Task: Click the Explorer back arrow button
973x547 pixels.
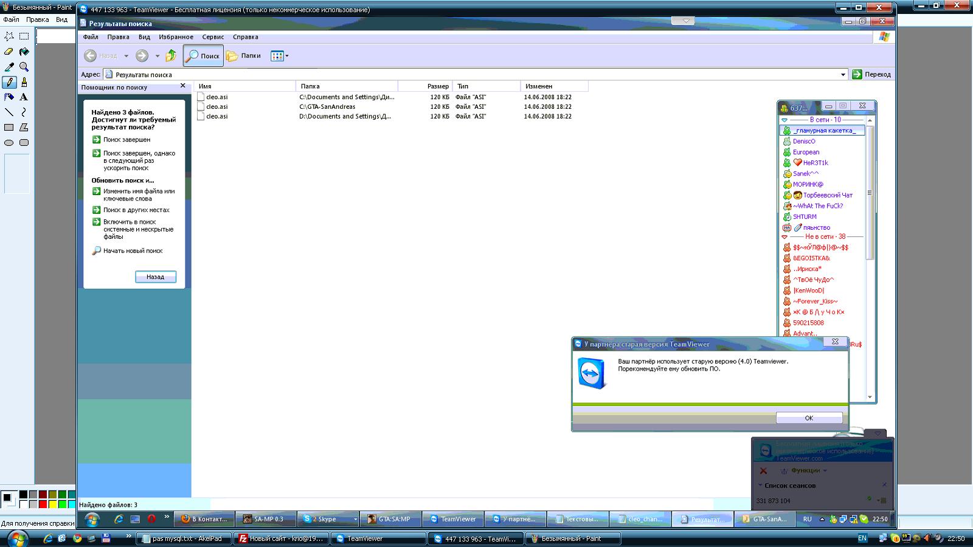Action: [x=90, y=56]
